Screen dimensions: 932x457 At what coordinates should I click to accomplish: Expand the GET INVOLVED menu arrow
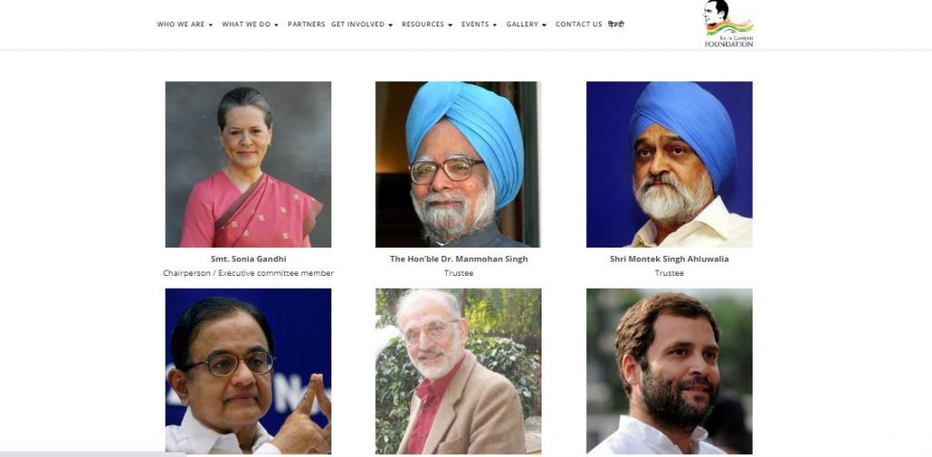[x=390, y=25]
